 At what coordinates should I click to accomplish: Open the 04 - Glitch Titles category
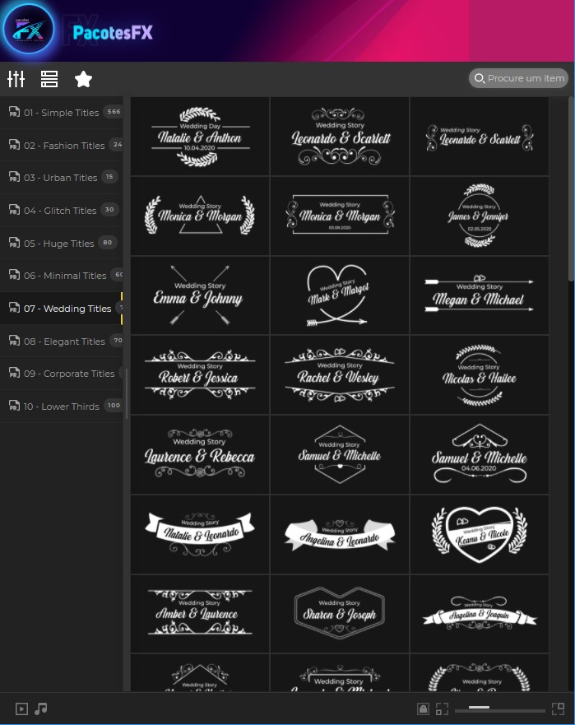click(60, 211)
